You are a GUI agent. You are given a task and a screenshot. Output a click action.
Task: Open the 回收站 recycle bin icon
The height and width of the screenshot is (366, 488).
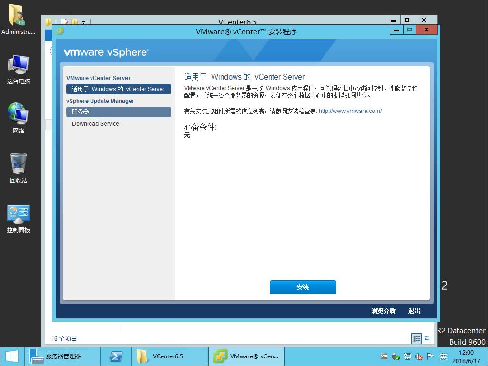pos(18,168)
